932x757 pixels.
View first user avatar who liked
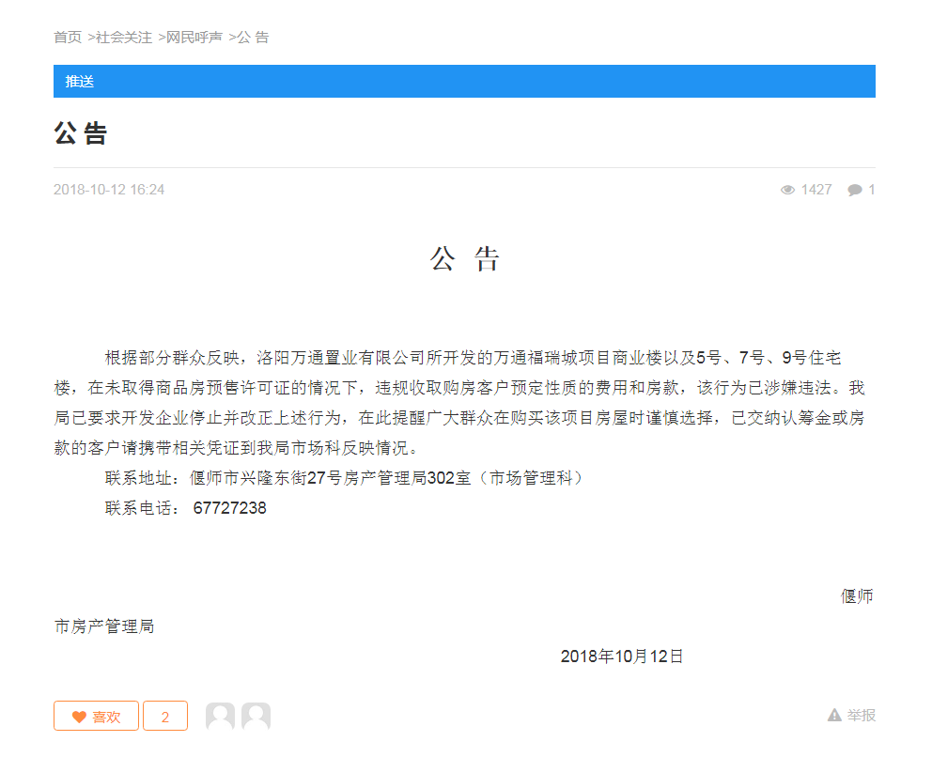point(220,716)
